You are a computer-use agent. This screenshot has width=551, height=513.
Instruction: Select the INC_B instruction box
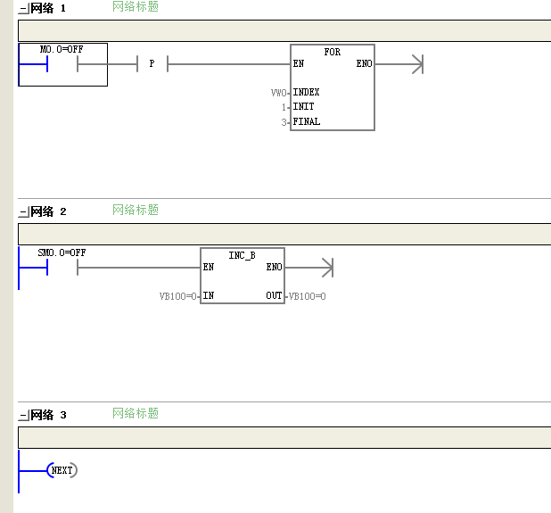tap(243, 276)
